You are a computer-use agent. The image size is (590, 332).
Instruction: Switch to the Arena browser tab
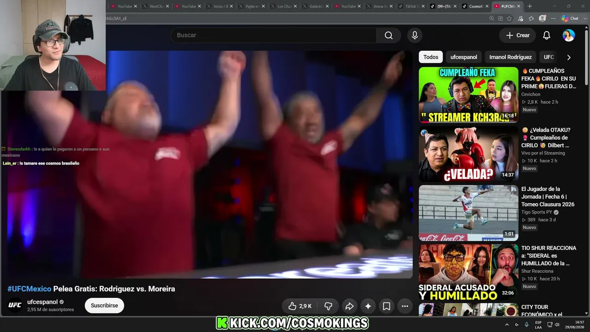(380, 6)
